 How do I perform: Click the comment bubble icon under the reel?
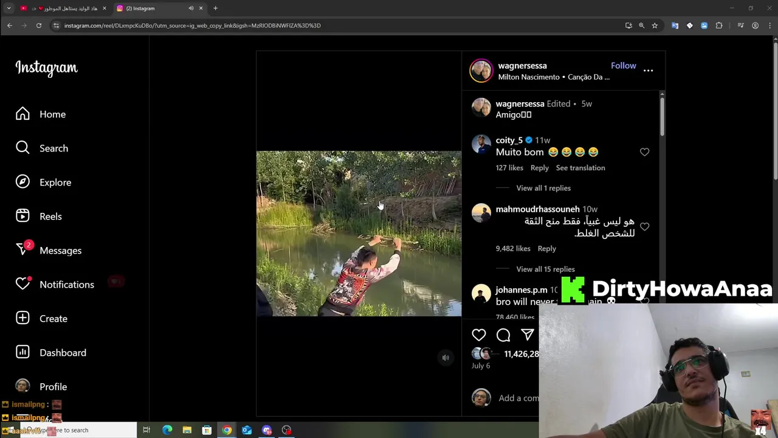503,335
